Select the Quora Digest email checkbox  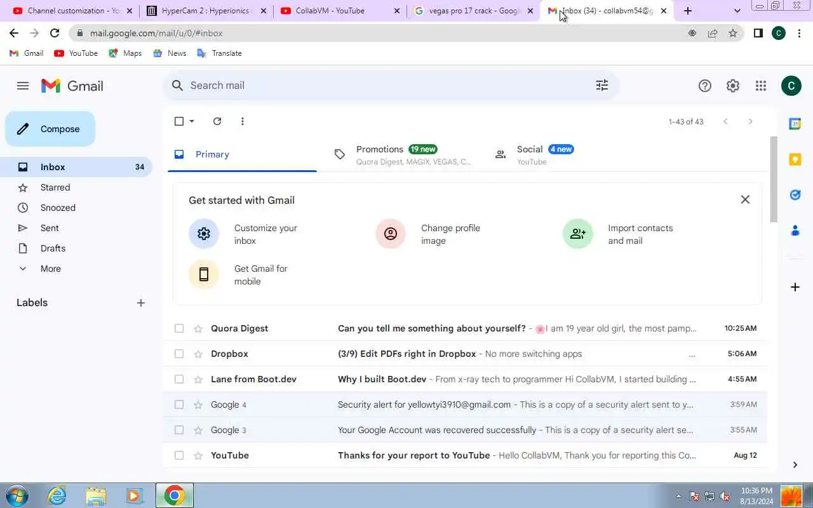point(179,328)
